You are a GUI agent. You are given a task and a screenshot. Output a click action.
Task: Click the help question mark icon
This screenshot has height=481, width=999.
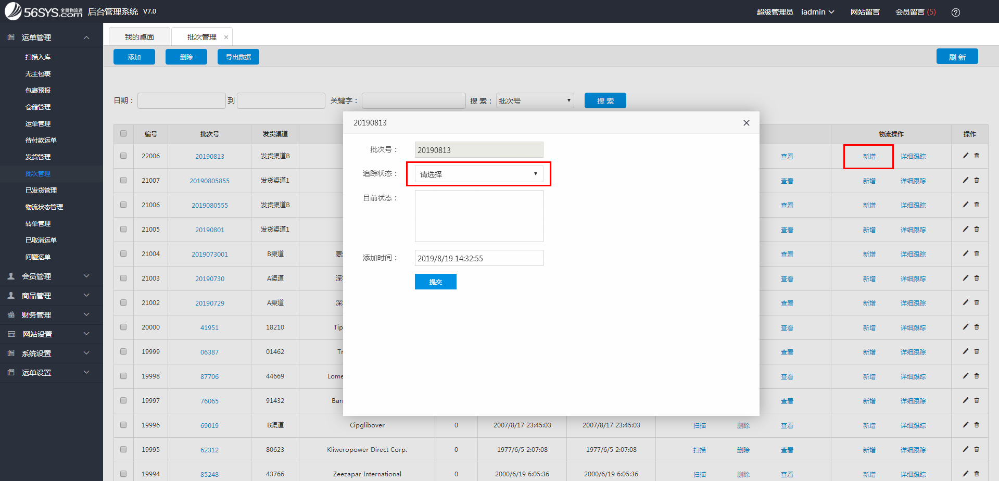956,11
